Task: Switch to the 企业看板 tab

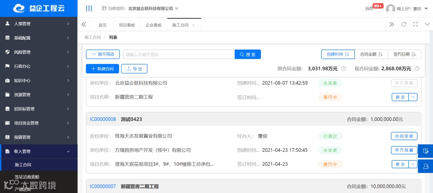Action: (154, 25)
